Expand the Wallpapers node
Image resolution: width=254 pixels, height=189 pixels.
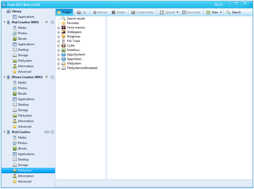tap(59, 32)
